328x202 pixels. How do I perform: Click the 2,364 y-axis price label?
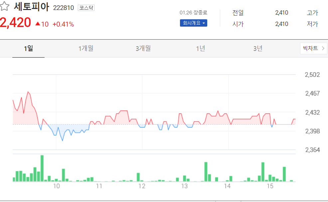pyautogui.click(x=312, y=150)
